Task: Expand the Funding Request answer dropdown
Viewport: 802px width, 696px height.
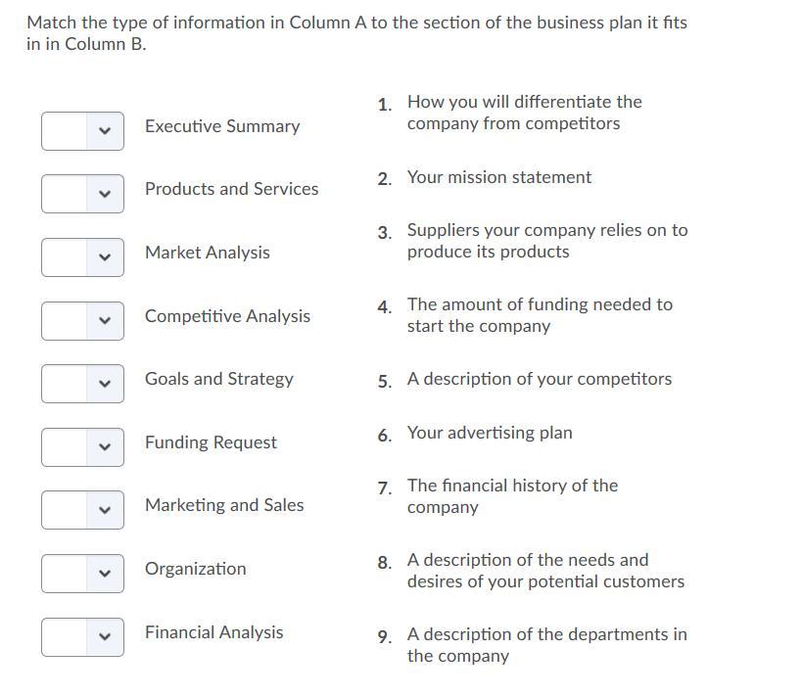Action: coord(82,447)
